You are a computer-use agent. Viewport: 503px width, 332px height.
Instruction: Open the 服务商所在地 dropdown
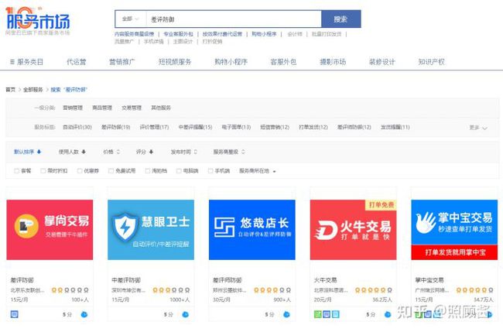257,171
